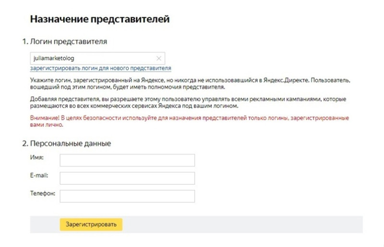This screenshot has height=247, width=384.
Task: Click the yellow Зарегистрировать button
Action: tap(91, 225)
